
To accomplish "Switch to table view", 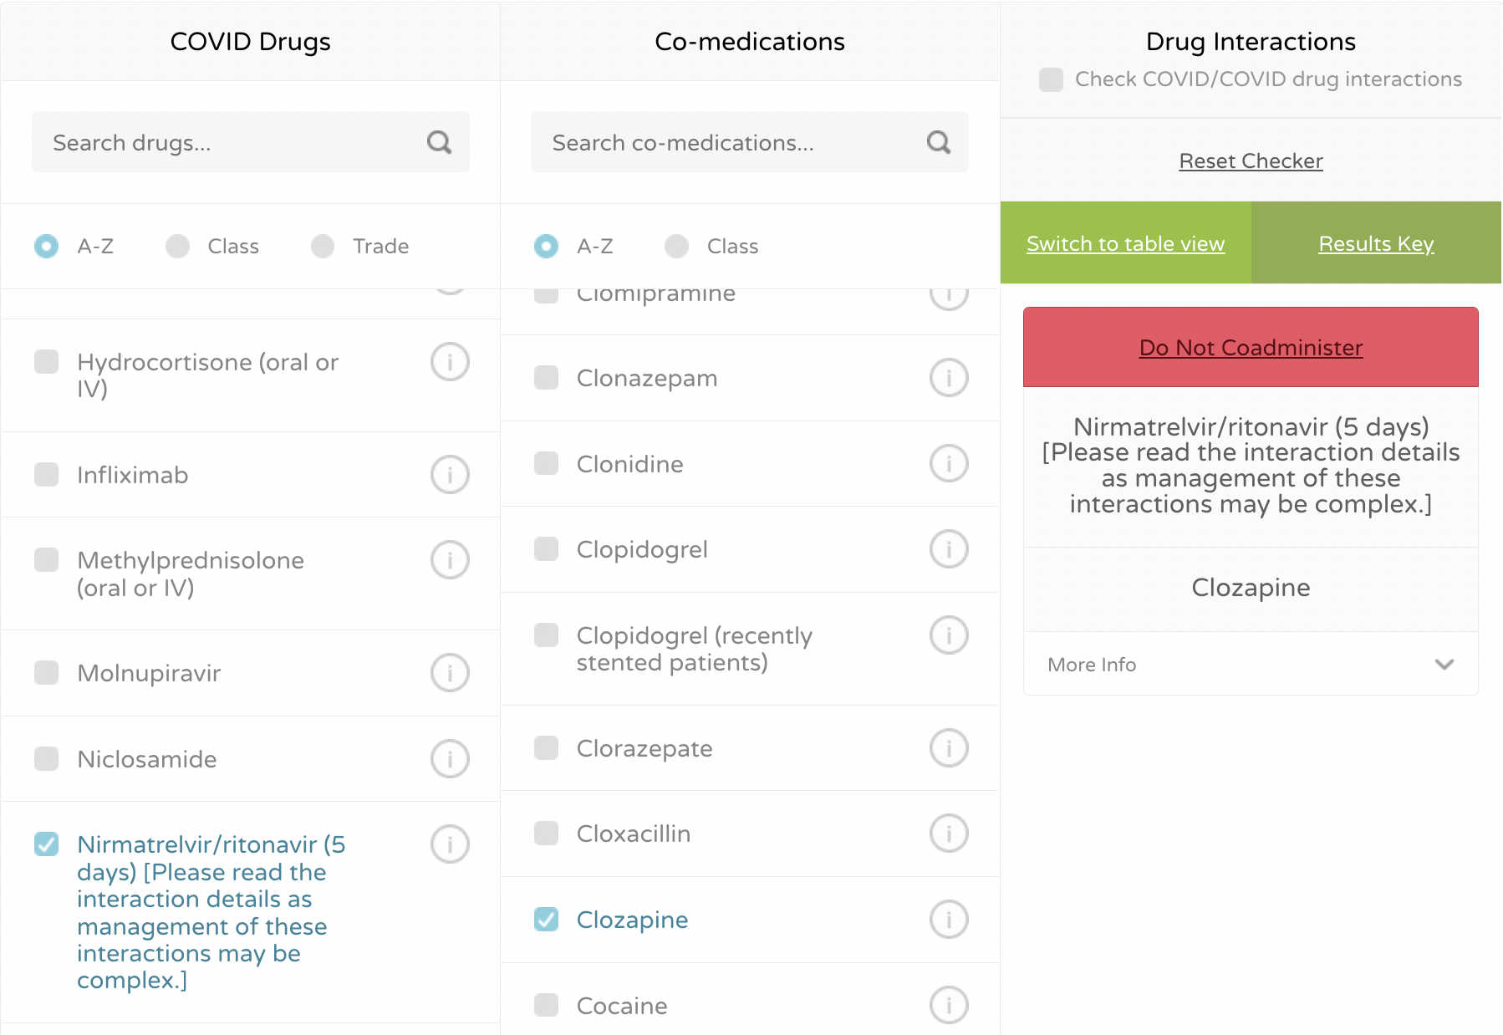I will (x=1125, y=243).
